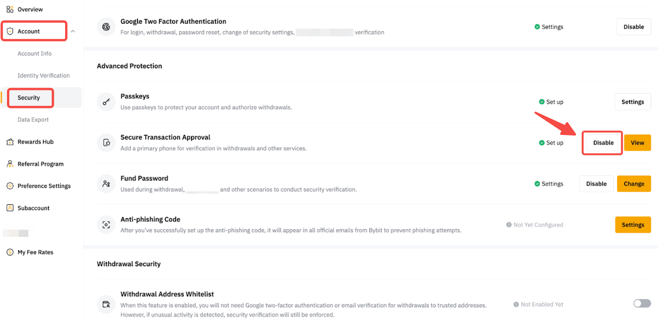The width and height of the screenshot is (658, 323).
Task: Toggle the Withdrawal Address Whitelist switch
Action: pyautogui.click(x=642, y=303)
